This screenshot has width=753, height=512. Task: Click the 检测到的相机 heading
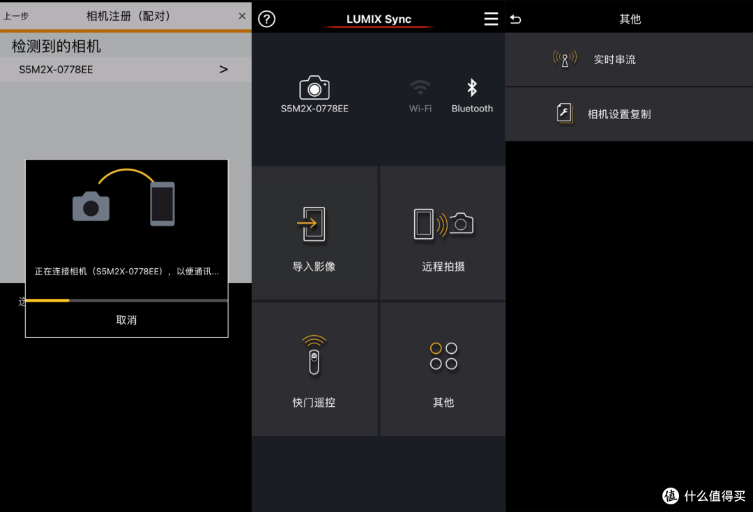tap(56, 46)
